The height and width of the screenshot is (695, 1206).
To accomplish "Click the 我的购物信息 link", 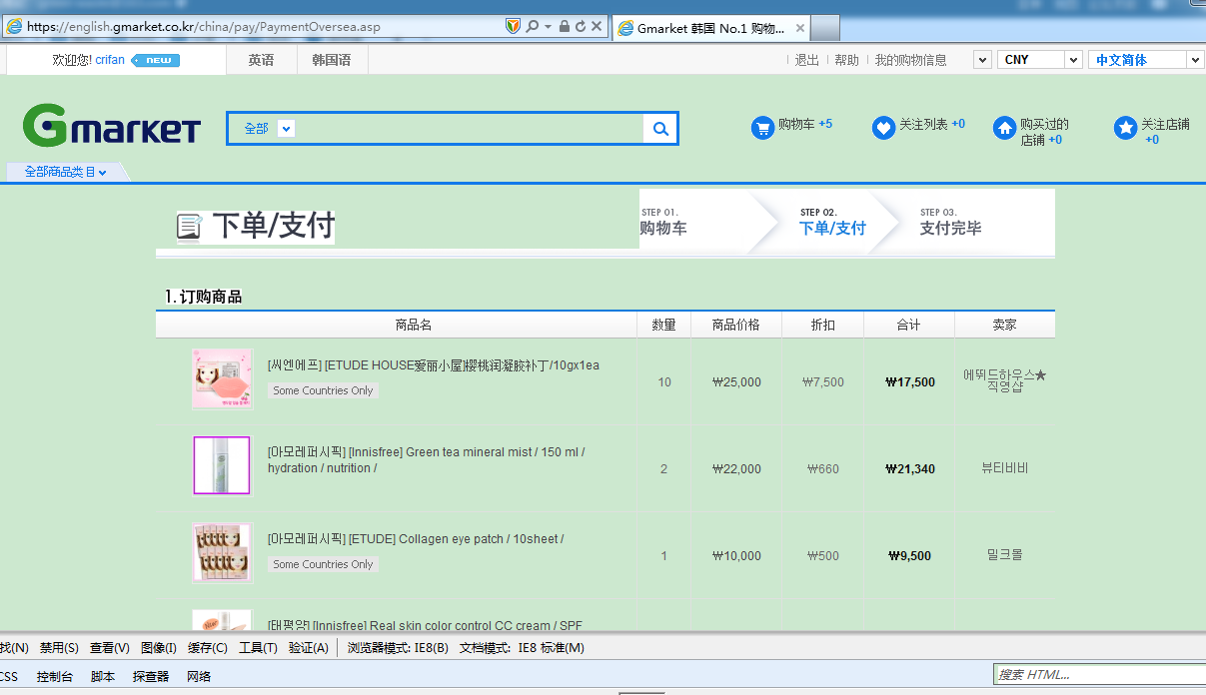I will pos(910,60).
